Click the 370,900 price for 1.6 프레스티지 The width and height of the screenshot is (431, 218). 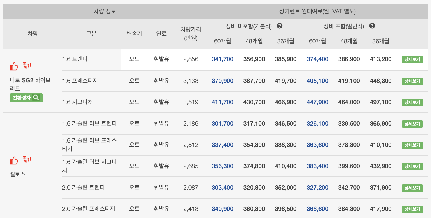pyautogui.click(x=222, y=81)
